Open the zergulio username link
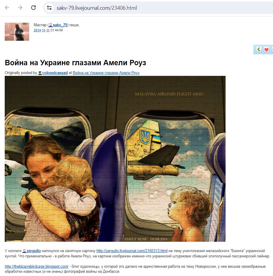 pyautogui.click(x=34, y=251)
